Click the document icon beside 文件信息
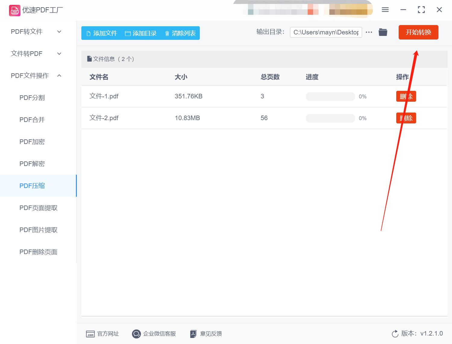Image resolution: width=452 pixels, height=344 pixels. [x=89, y=59]
